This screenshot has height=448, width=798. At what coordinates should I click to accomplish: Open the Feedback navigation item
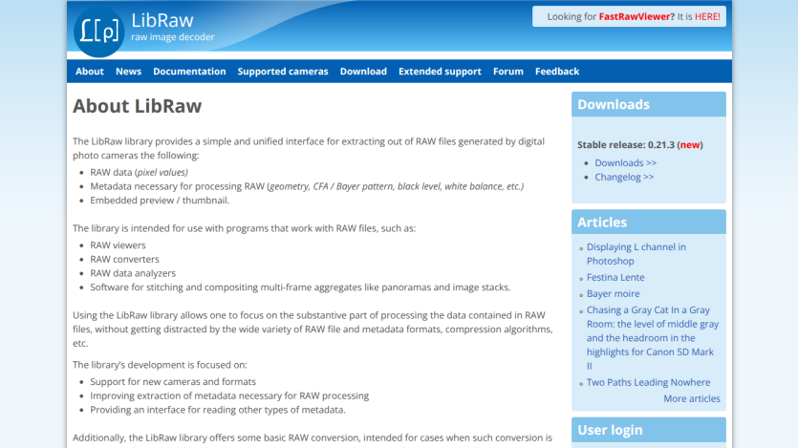(x=557, y=72)
